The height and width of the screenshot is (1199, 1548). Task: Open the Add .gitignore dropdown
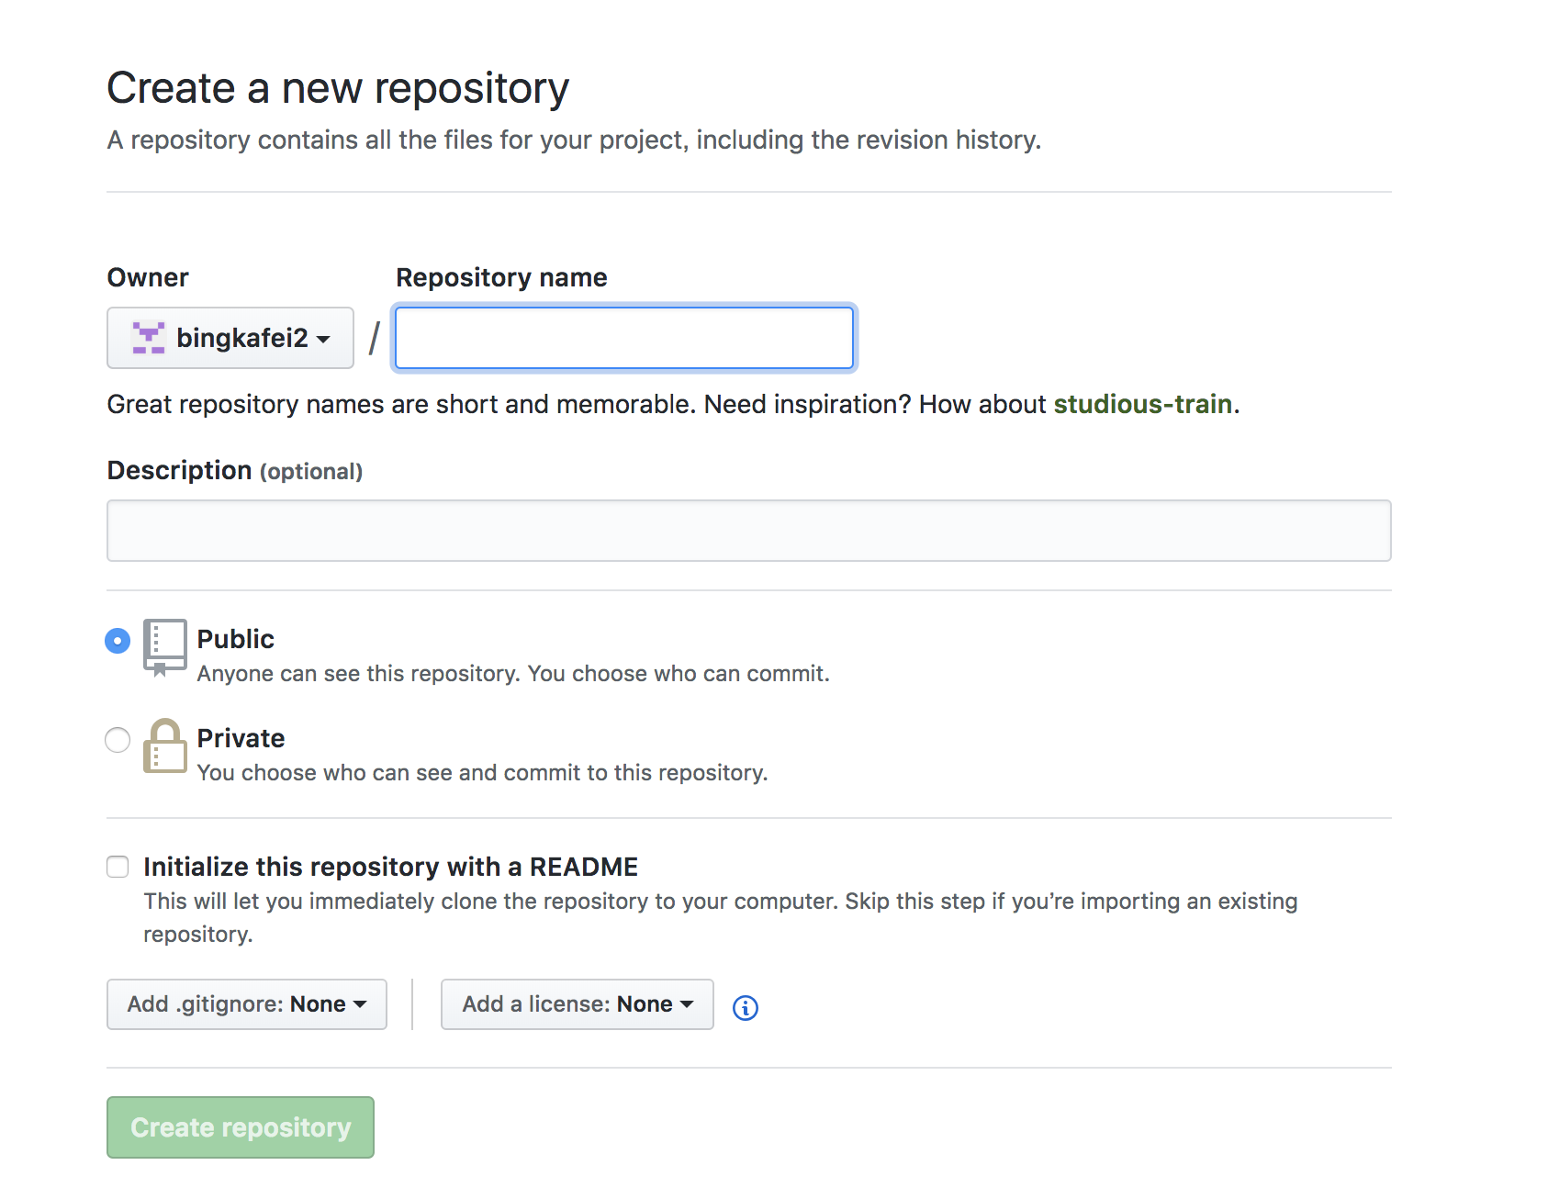(246, 1003)
